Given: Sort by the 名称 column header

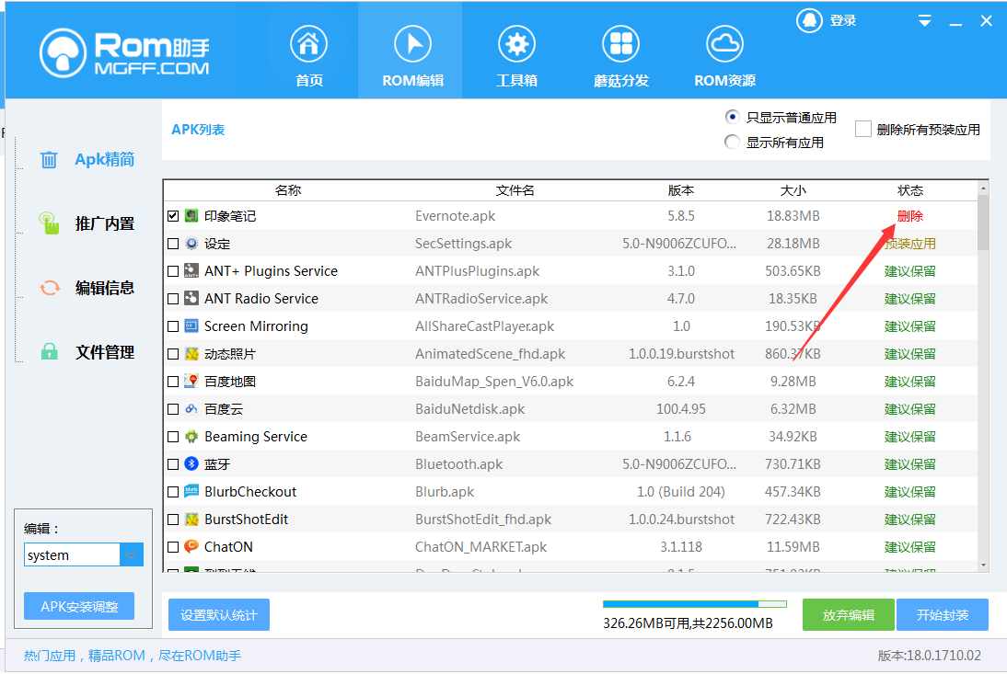Looking at the screenshot, I should pyautogui.click(x=288, y=190).
